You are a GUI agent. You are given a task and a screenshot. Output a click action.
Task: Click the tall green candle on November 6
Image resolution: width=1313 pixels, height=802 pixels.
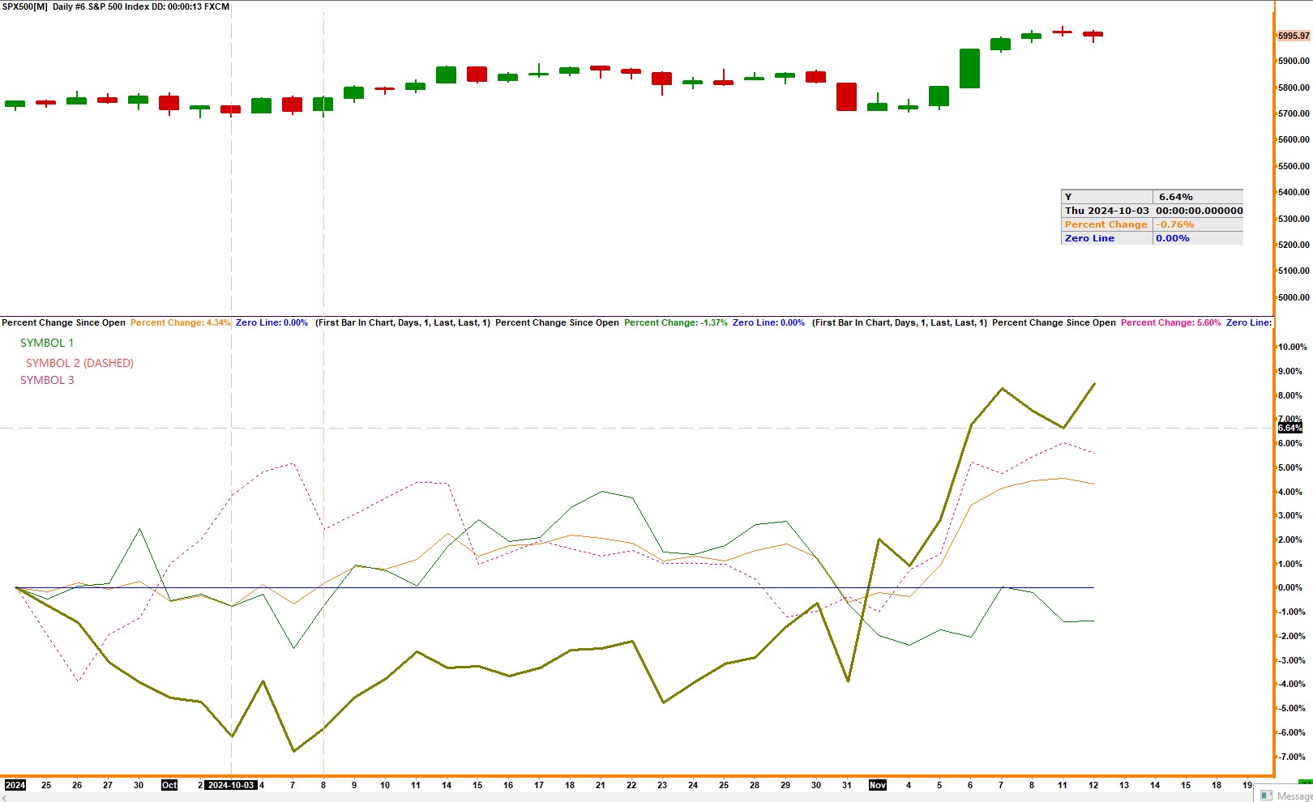click(970, 68)
